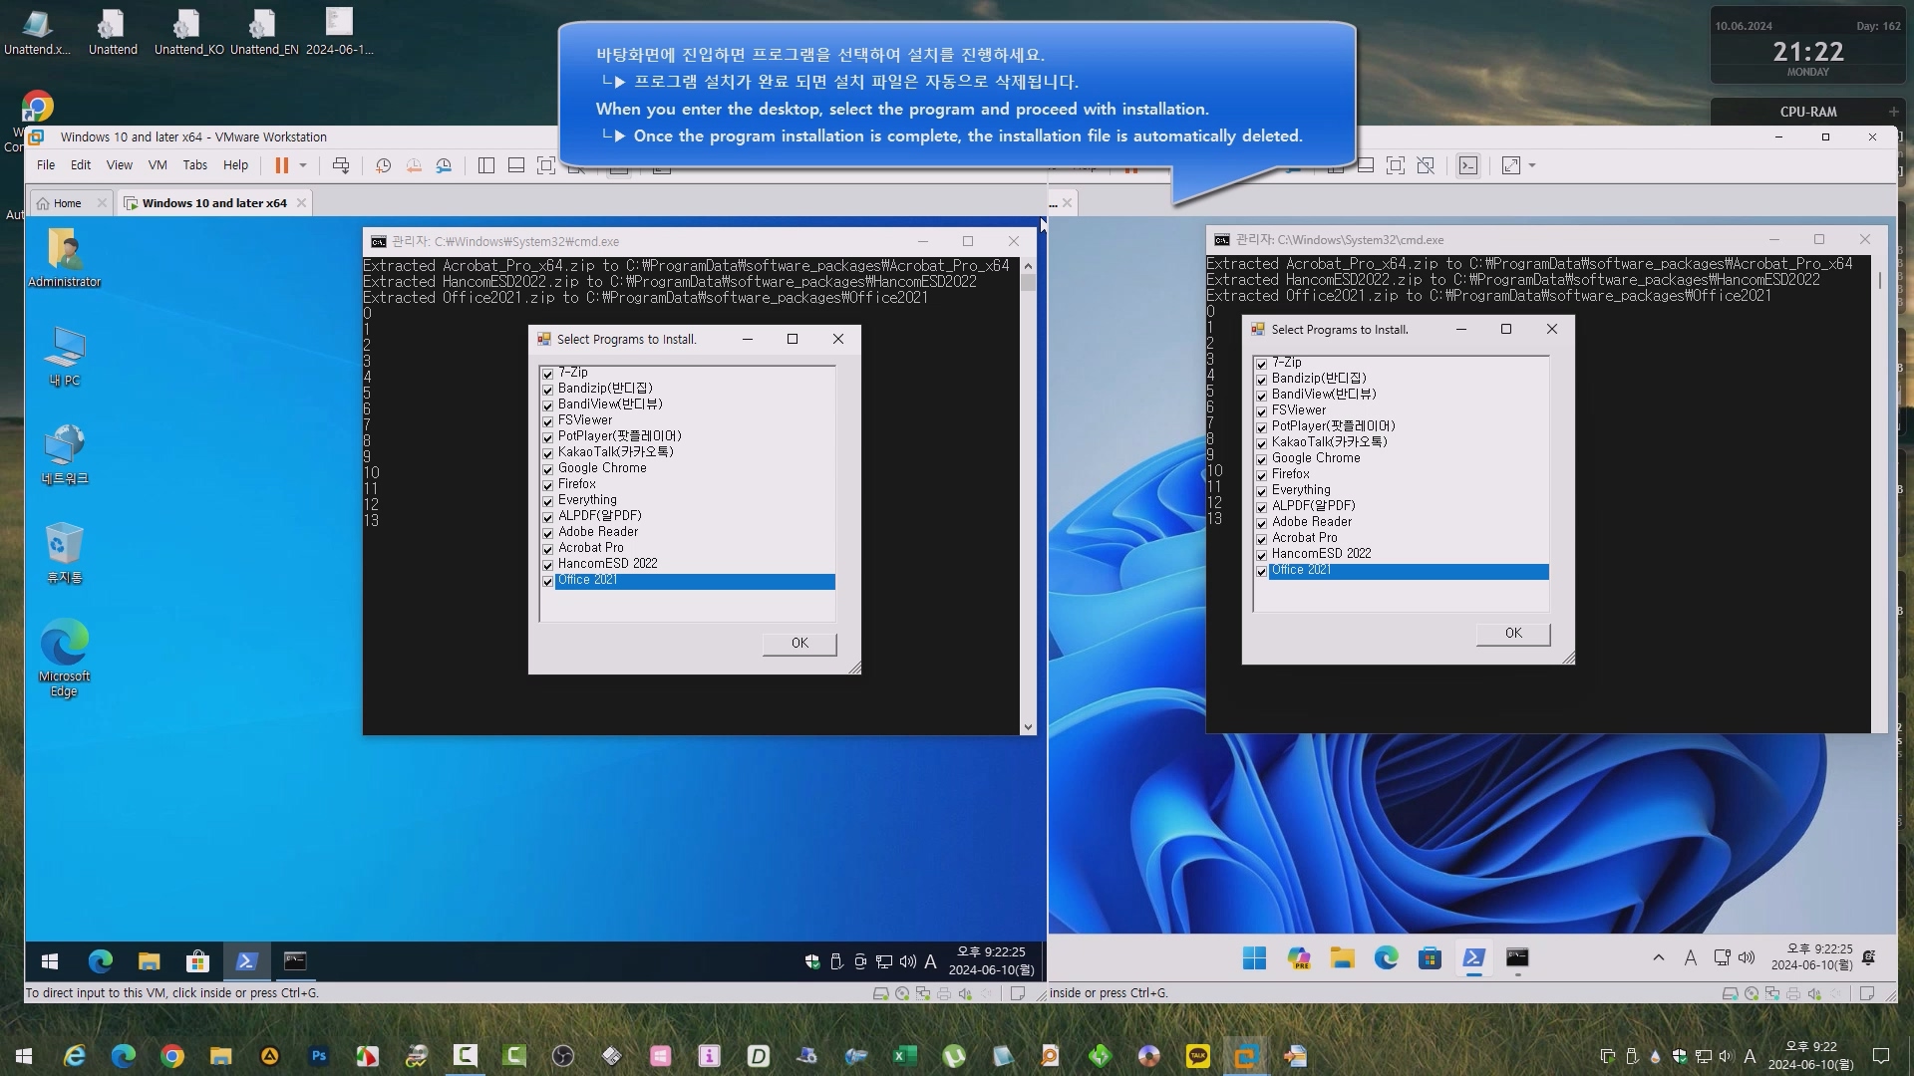Click the VMware console view icon on right toolbar

(x=1468, y=165)
